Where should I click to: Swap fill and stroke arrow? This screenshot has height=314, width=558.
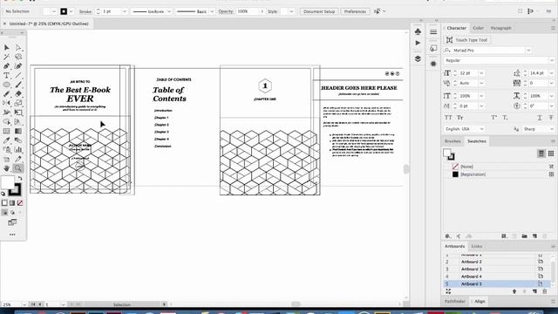pyautogui.click(x=20, y=178)
